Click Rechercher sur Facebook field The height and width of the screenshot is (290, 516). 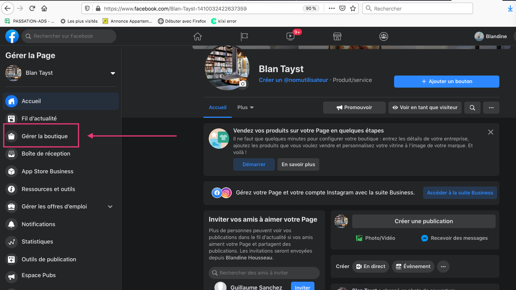[x=69, y=36]
